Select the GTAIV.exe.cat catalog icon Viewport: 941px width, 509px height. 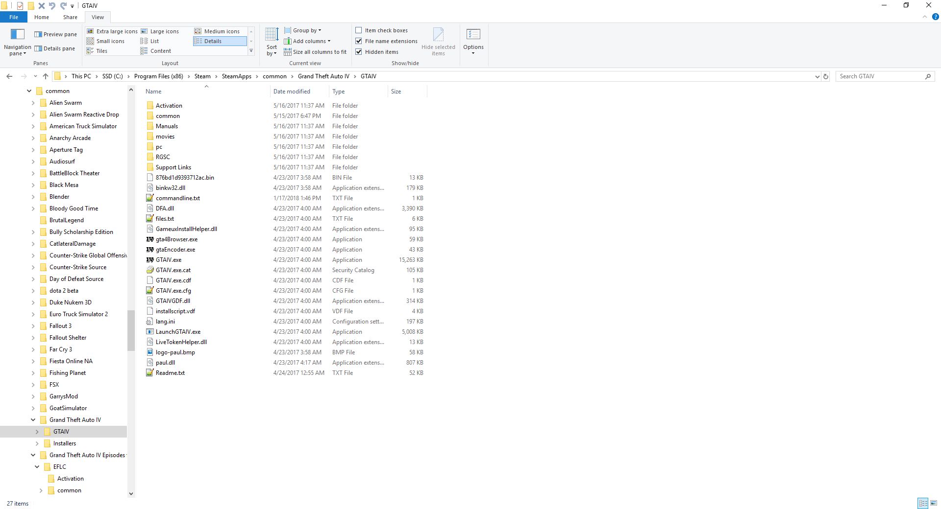point(150,270)
